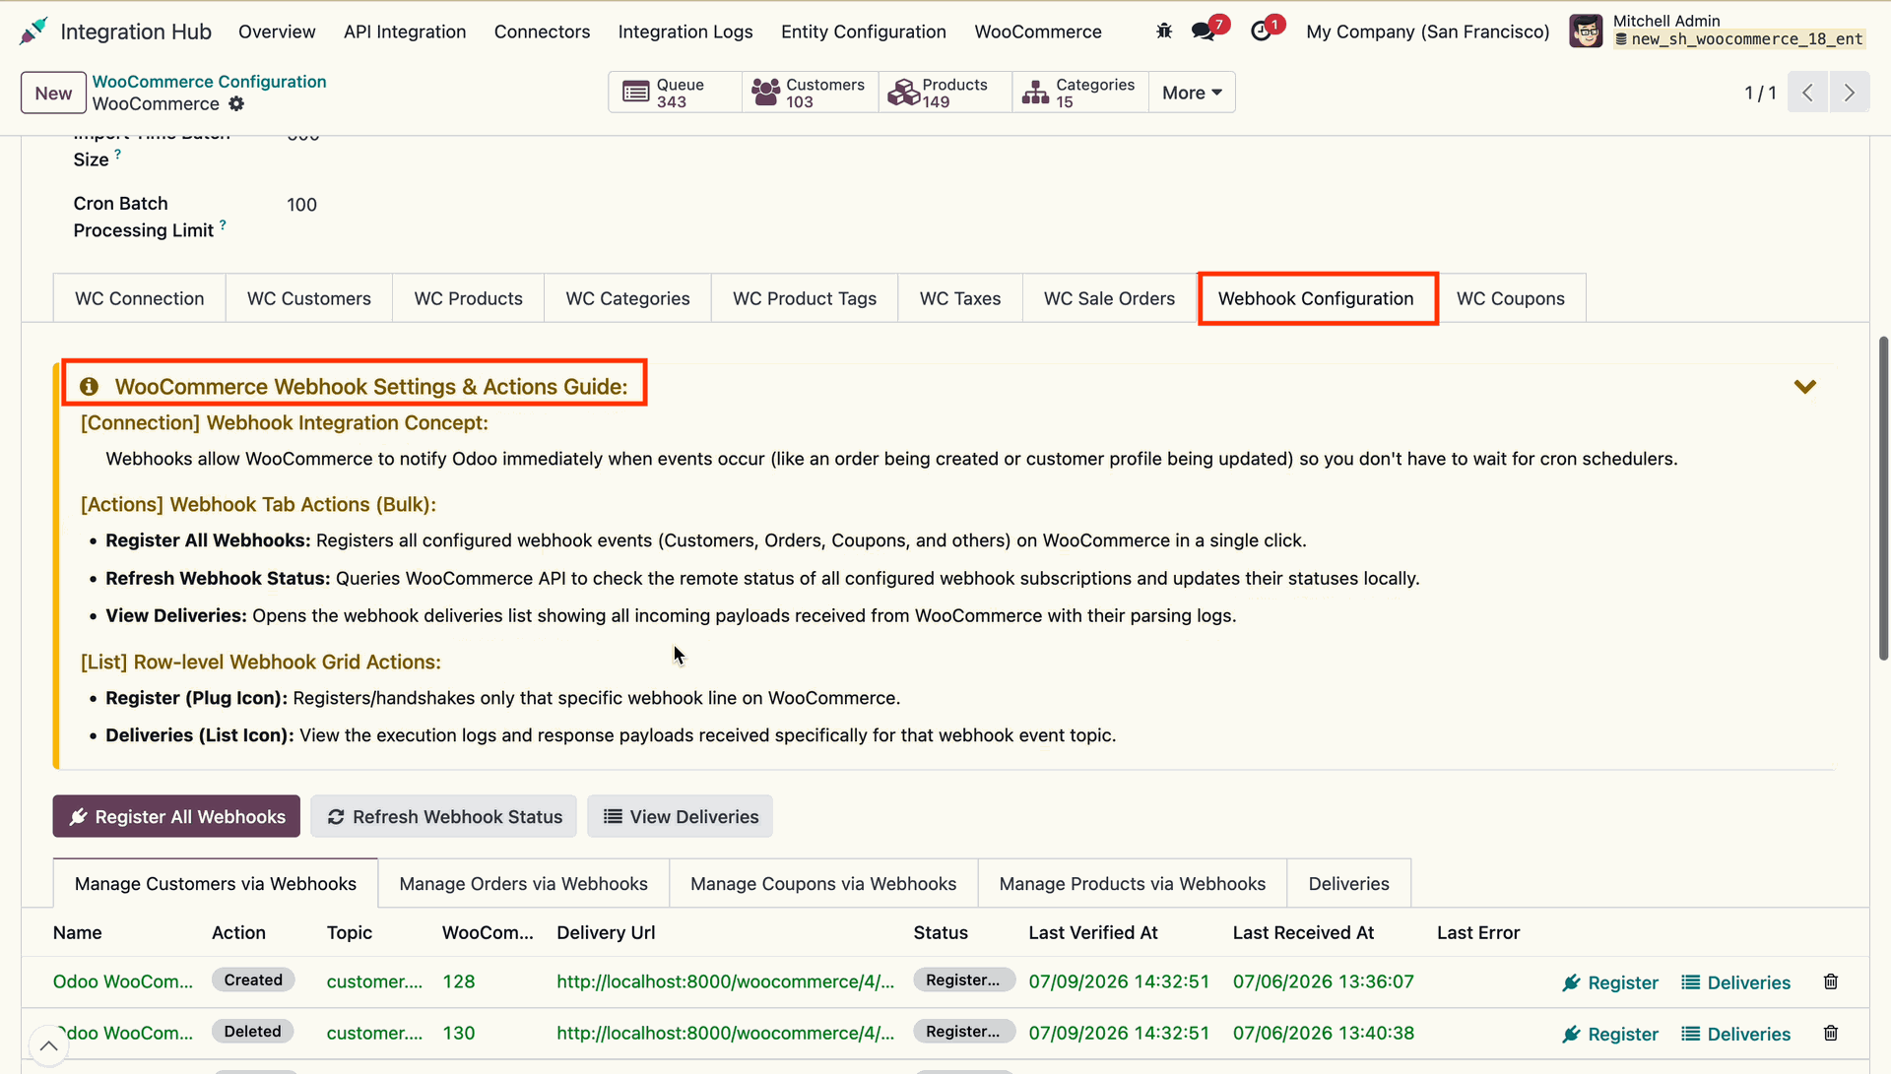Switch to WC Coupons tab
The width and height of the screenshot is (1891, 1074).
pyautogui.click(x=1510, y=298)
